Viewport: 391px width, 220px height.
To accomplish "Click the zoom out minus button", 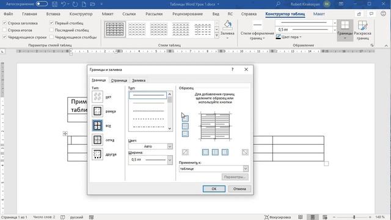I will click(x=334, y=218).
